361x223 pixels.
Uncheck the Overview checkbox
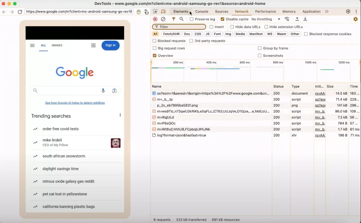[x=155, y=56]
